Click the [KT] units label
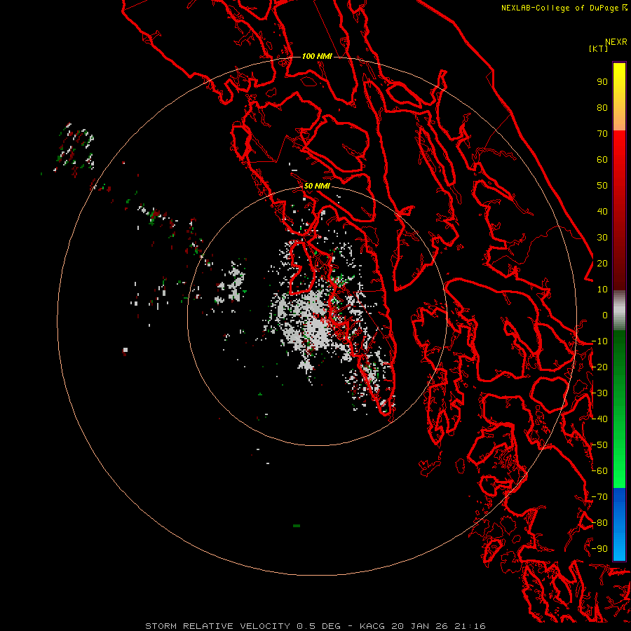The image size is (631, 631). (598, 48)
